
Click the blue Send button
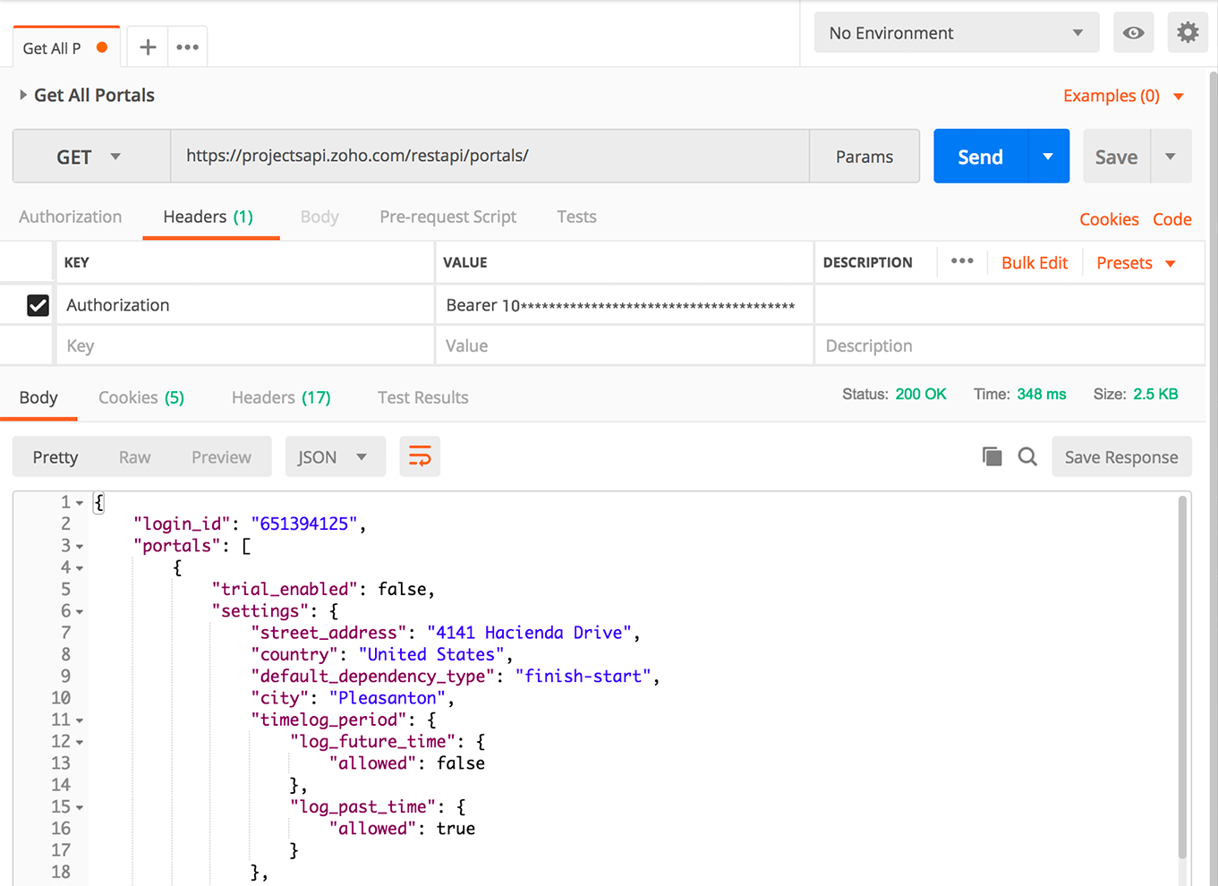981,157
